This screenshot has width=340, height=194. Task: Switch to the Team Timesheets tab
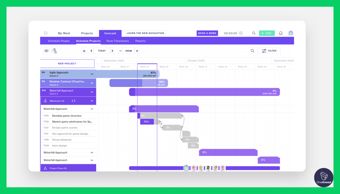pos(117,41)
